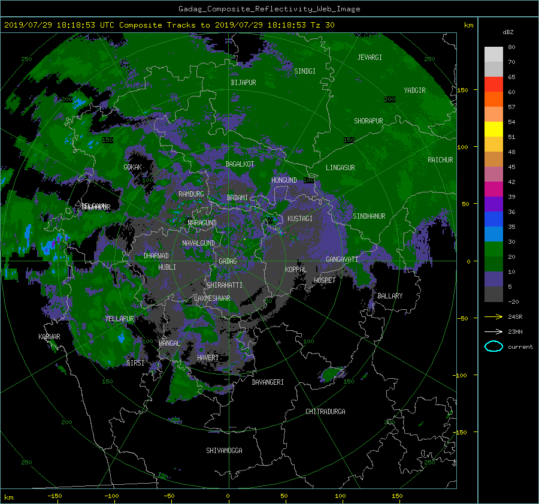
Task: Click the RAICHUR city label
Action: (440, 160)
